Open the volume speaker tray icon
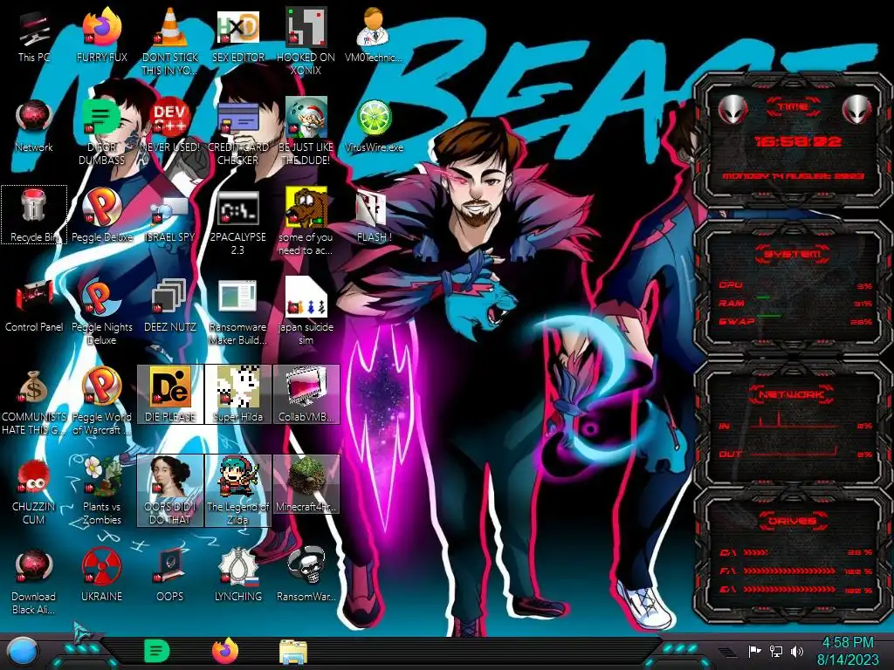Viewport: 894px width, 670px height. tap(797, 651)
